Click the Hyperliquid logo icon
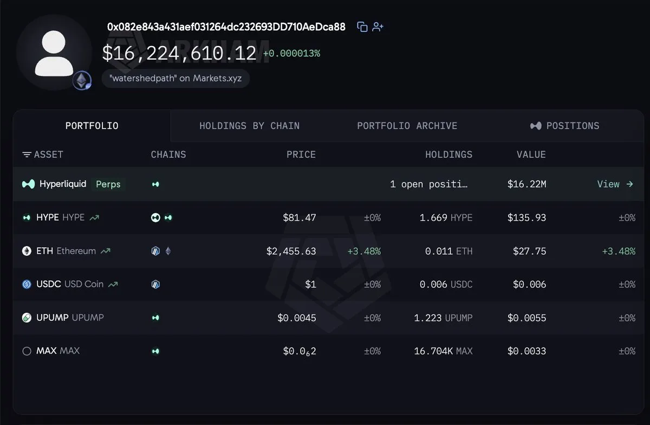The width and height of the screenshot is (650, 425). [28, 184]
